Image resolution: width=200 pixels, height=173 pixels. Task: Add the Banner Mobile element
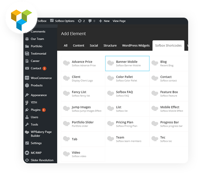pos(127,63)
